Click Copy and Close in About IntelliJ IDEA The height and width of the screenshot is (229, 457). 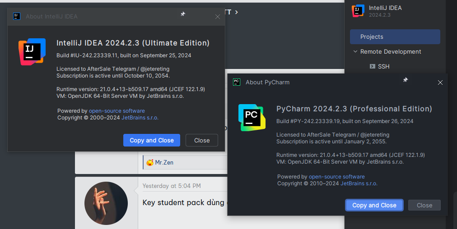152,140
